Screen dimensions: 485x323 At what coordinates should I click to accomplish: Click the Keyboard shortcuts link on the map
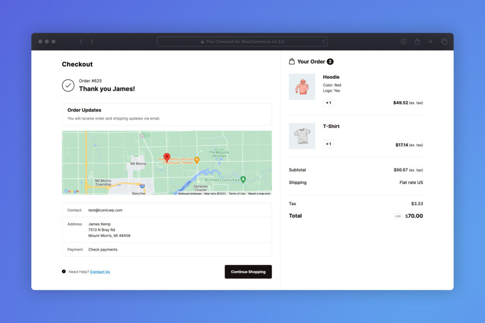pyautogui.click(x=191, y=193)
